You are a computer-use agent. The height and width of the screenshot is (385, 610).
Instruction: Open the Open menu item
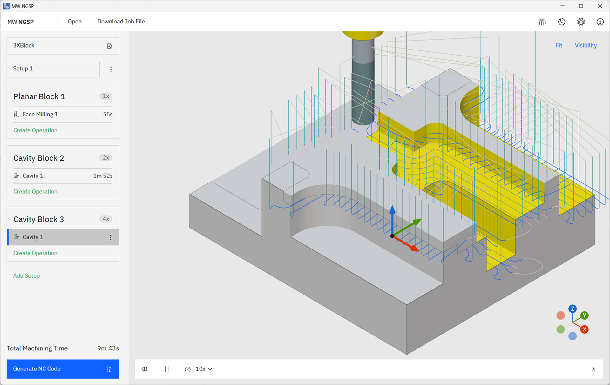point(75,22)
